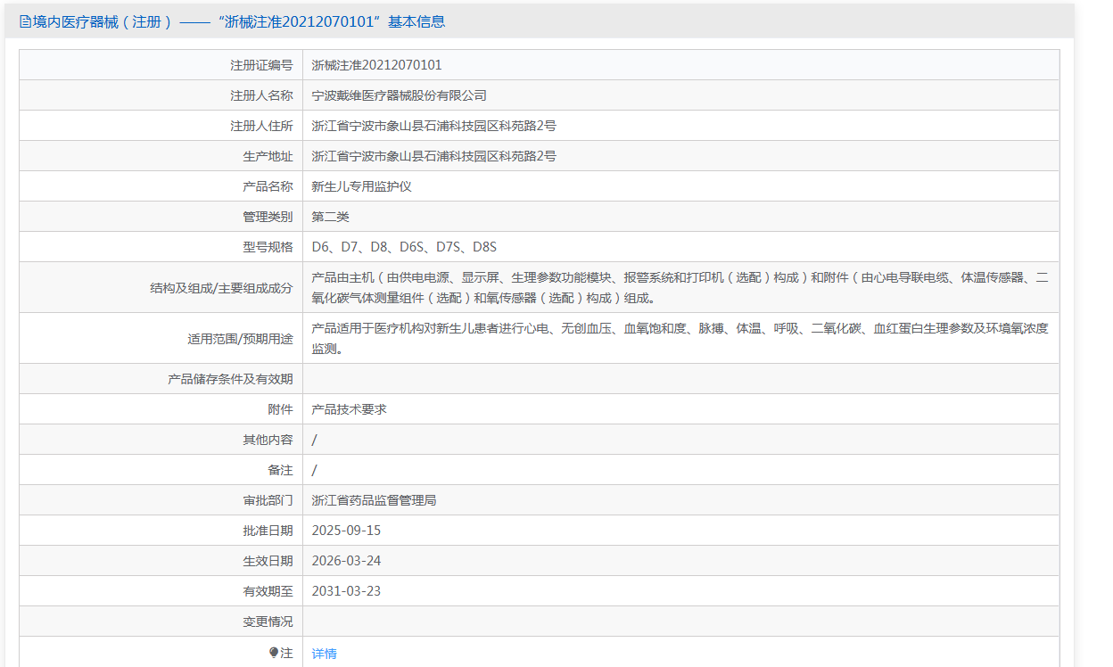Image resolution: width=1113 pixels, height=667 pixels.
Task: Click the 注册证编号 label cell
Action: click(x=261, y=65)
